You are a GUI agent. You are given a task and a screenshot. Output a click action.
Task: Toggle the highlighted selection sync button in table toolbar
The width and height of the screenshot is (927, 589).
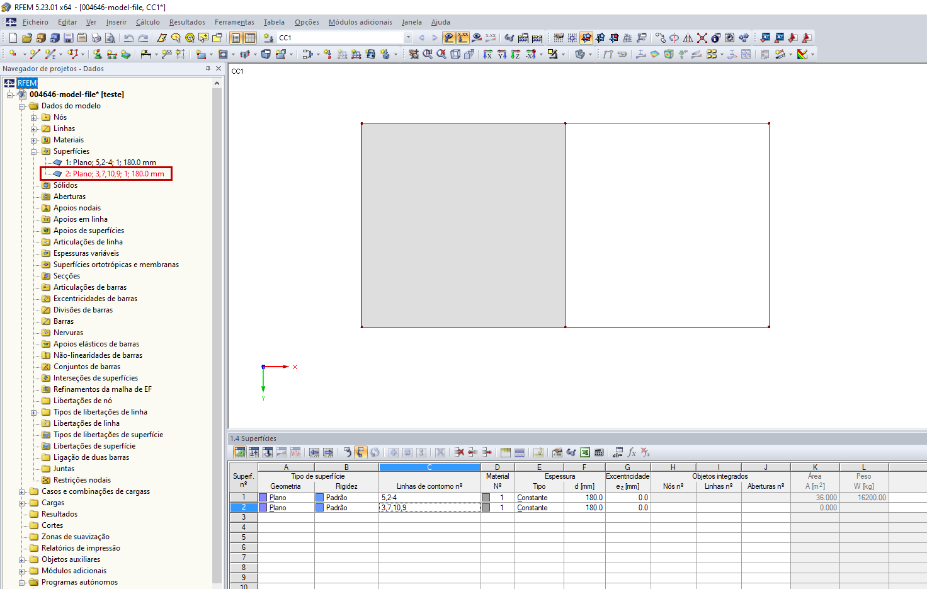[x=361, y=452]
